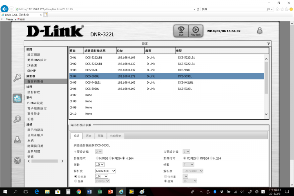This screenshot has width=294, height=196.
Task: Click the browser address bar URL
Action: pyautogui.click(x=46, y=9)
